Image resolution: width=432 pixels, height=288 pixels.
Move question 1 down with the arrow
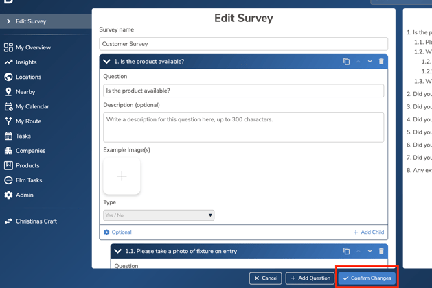click(x=370, y=62)
